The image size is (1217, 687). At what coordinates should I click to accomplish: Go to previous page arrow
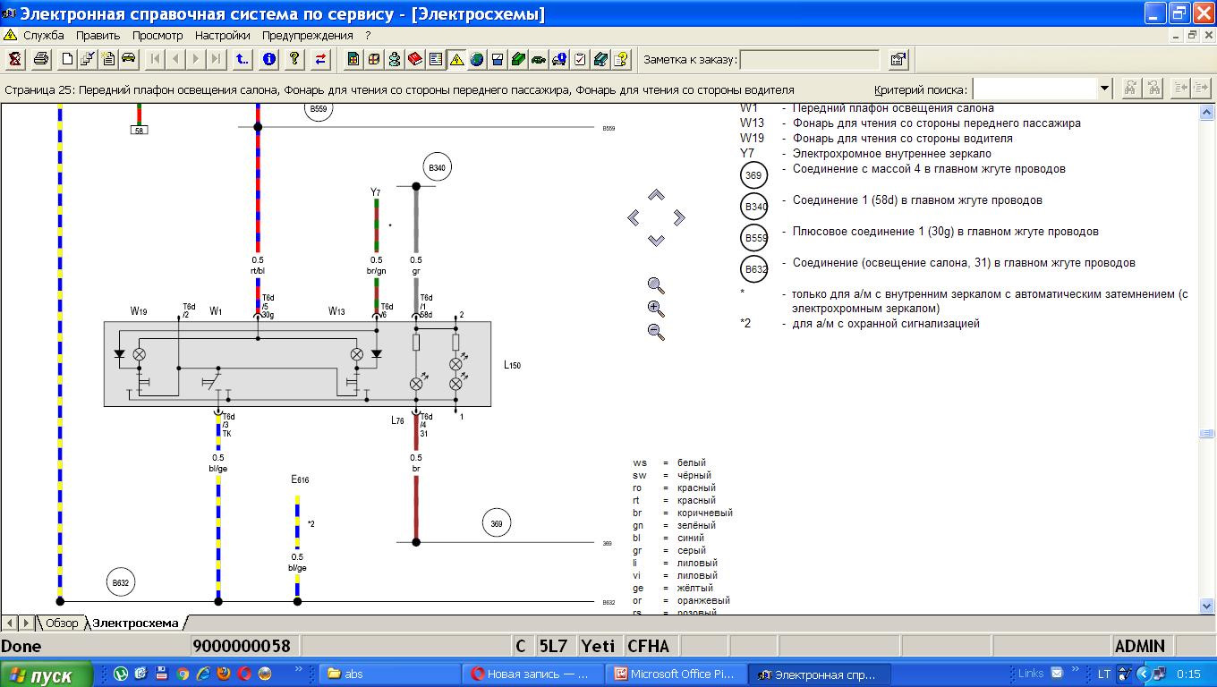click(175, 60)
